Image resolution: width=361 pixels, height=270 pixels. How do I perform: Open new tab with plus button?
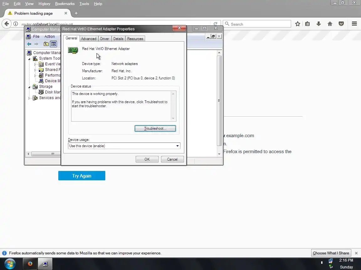pos(76,13)
